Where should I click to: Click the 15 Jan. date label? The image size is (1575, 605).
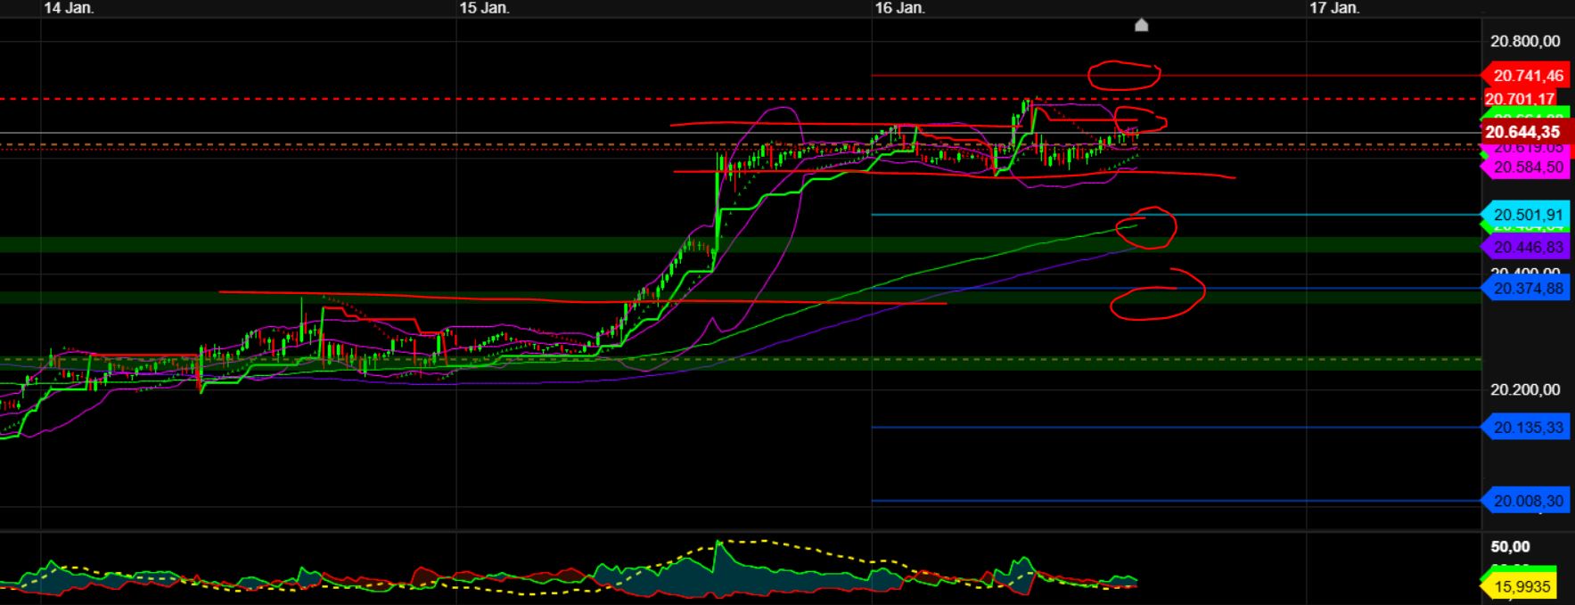484,8
